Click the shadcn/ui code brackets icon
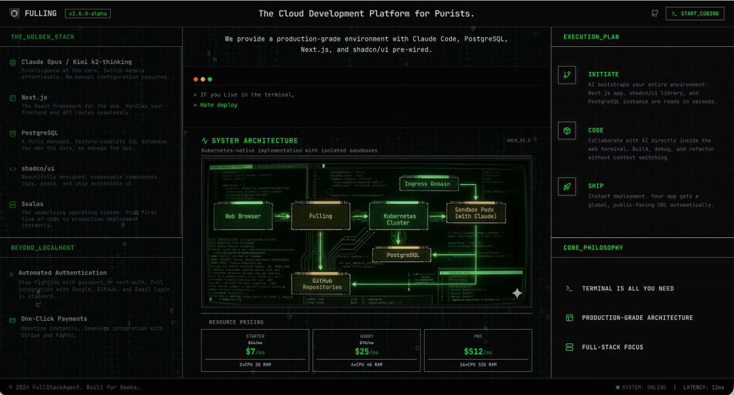Image resolution: width=734 pixels, height=395 pixels. 13,169
